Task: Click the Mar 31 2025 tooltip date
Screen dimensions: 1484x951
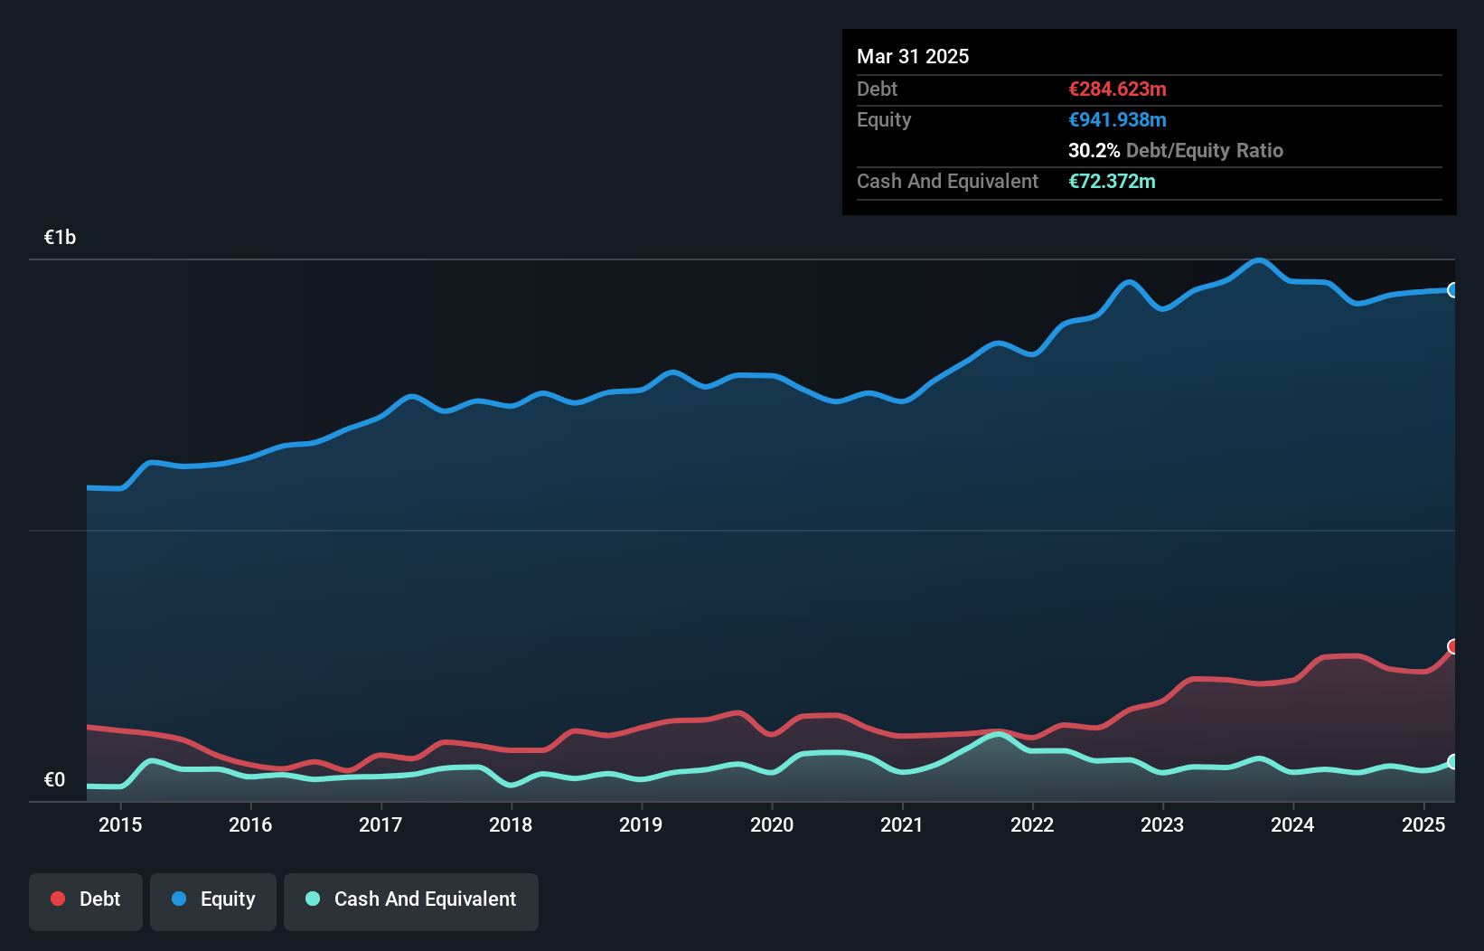Action: tap(913, 56)
